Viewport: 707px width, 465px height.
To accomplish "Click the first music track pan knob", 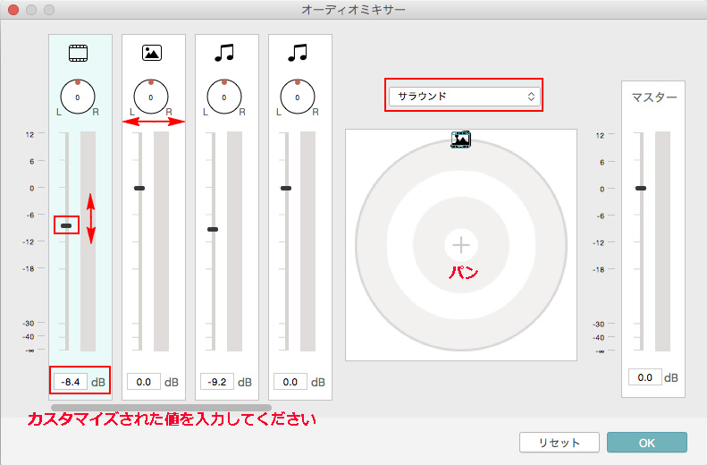I will 224,97.
